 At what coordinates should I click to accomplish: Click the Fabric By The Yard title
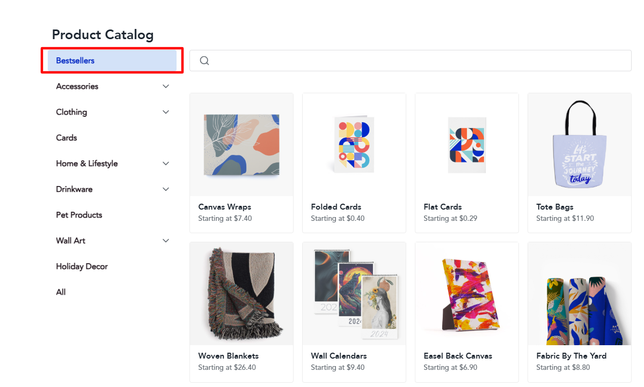pos(571,356)
